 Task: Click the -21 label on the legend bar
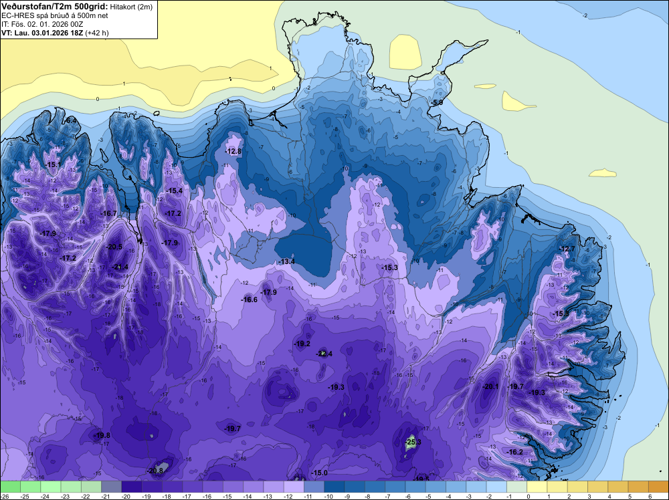[106, 496]
